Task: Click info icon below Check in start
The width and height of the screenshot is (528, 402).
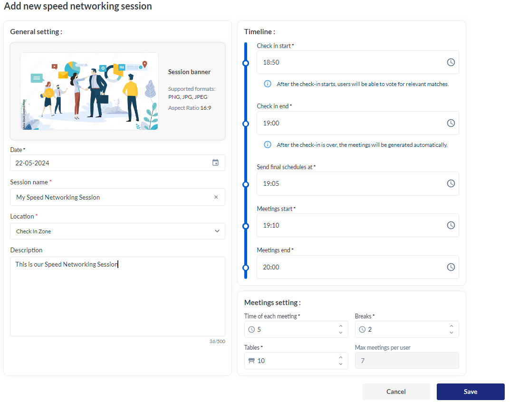Action: coord(268,84)
